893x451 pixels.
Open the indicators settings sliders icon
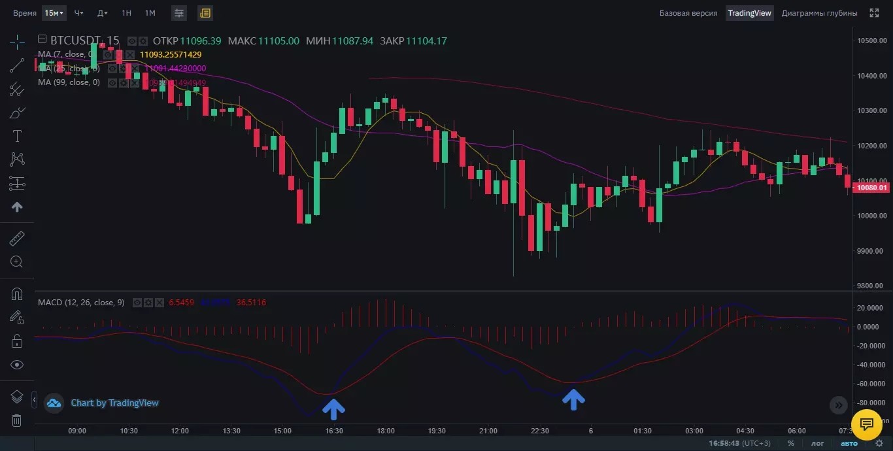tap(178, 13)
